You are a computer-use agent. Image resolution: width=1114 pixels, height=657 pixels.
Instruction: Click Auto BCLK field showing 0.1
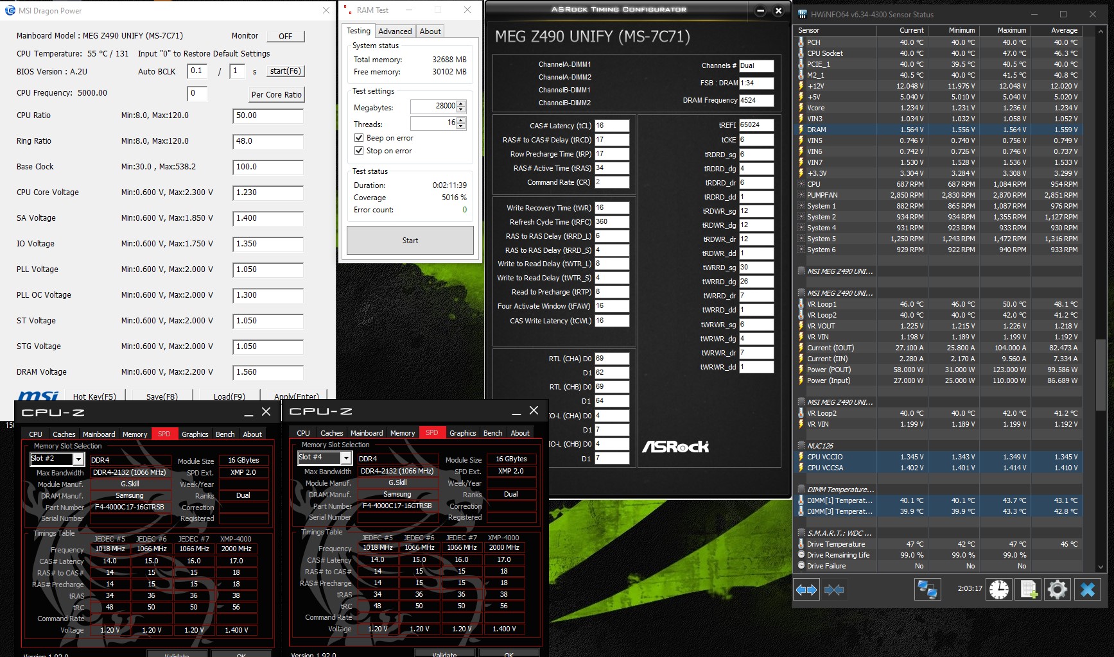(197, 71)
